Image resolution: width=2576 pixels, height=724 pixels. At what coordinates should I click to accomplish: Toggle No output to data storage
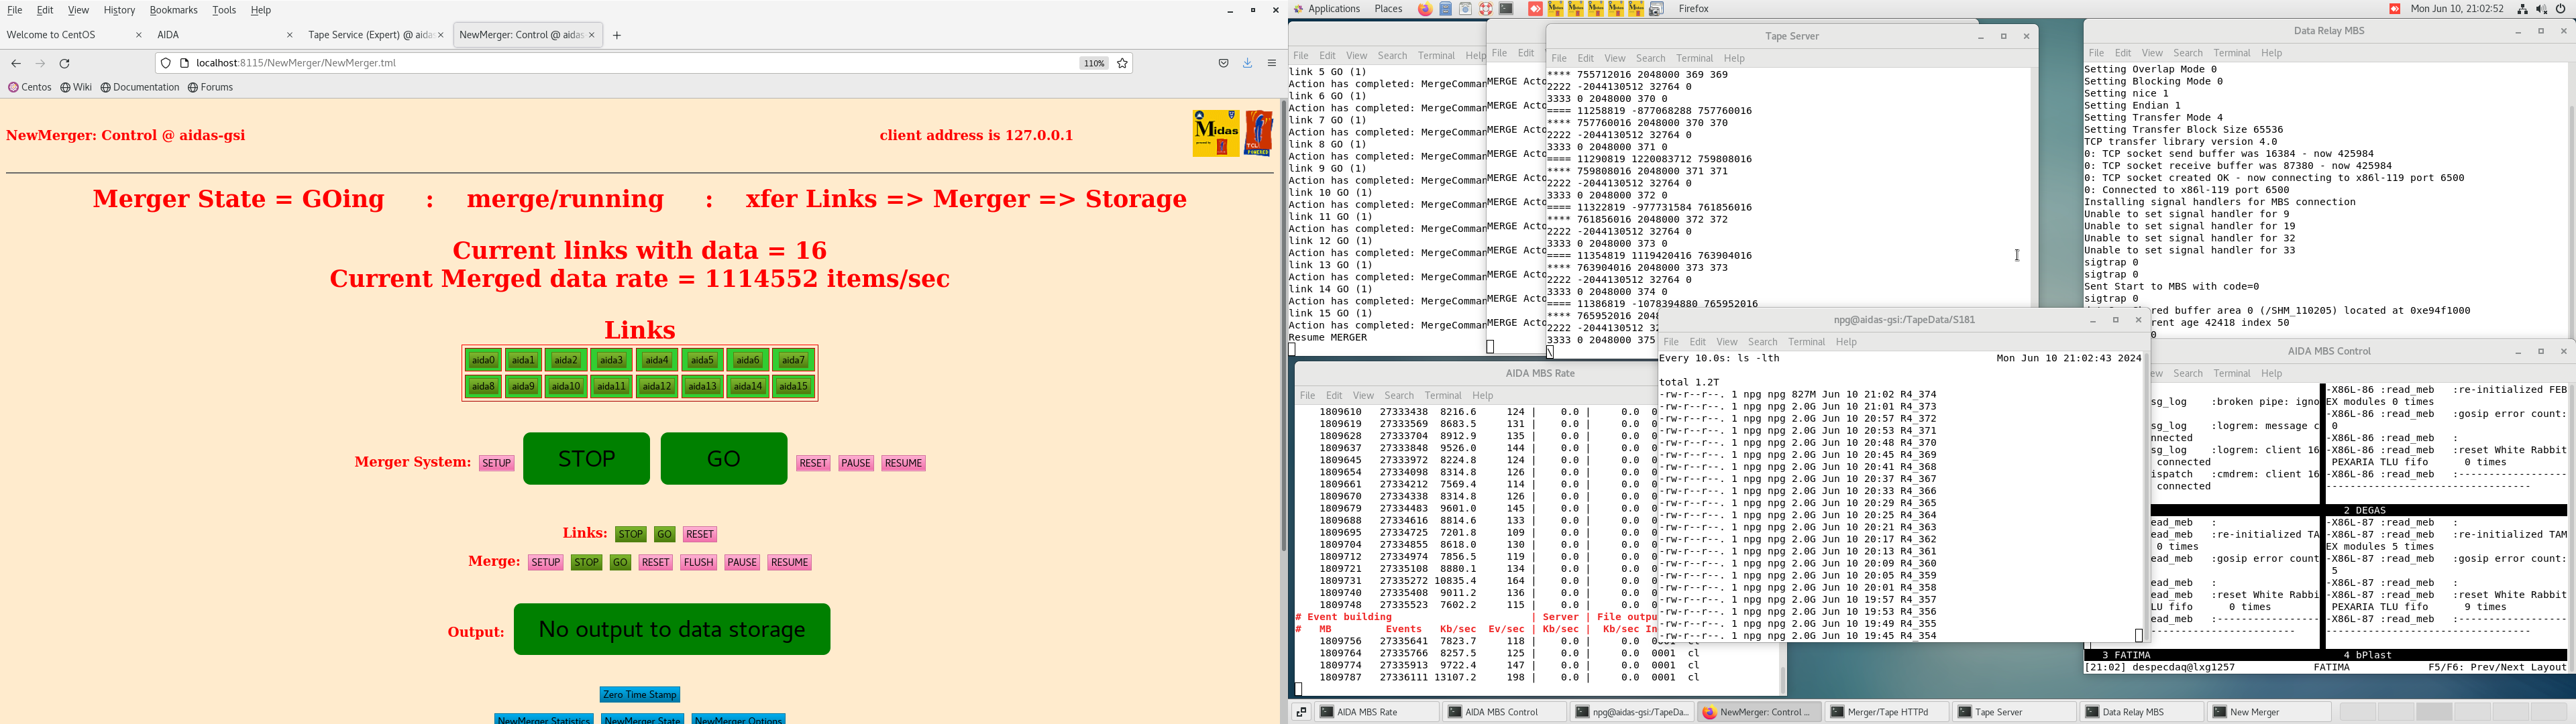coord(671,629)
